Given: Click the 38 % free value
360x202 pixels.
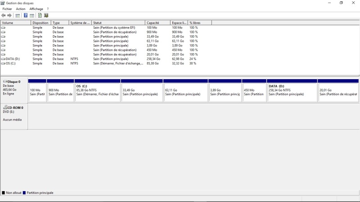Looking at the screenshot, I should point(193,63).
